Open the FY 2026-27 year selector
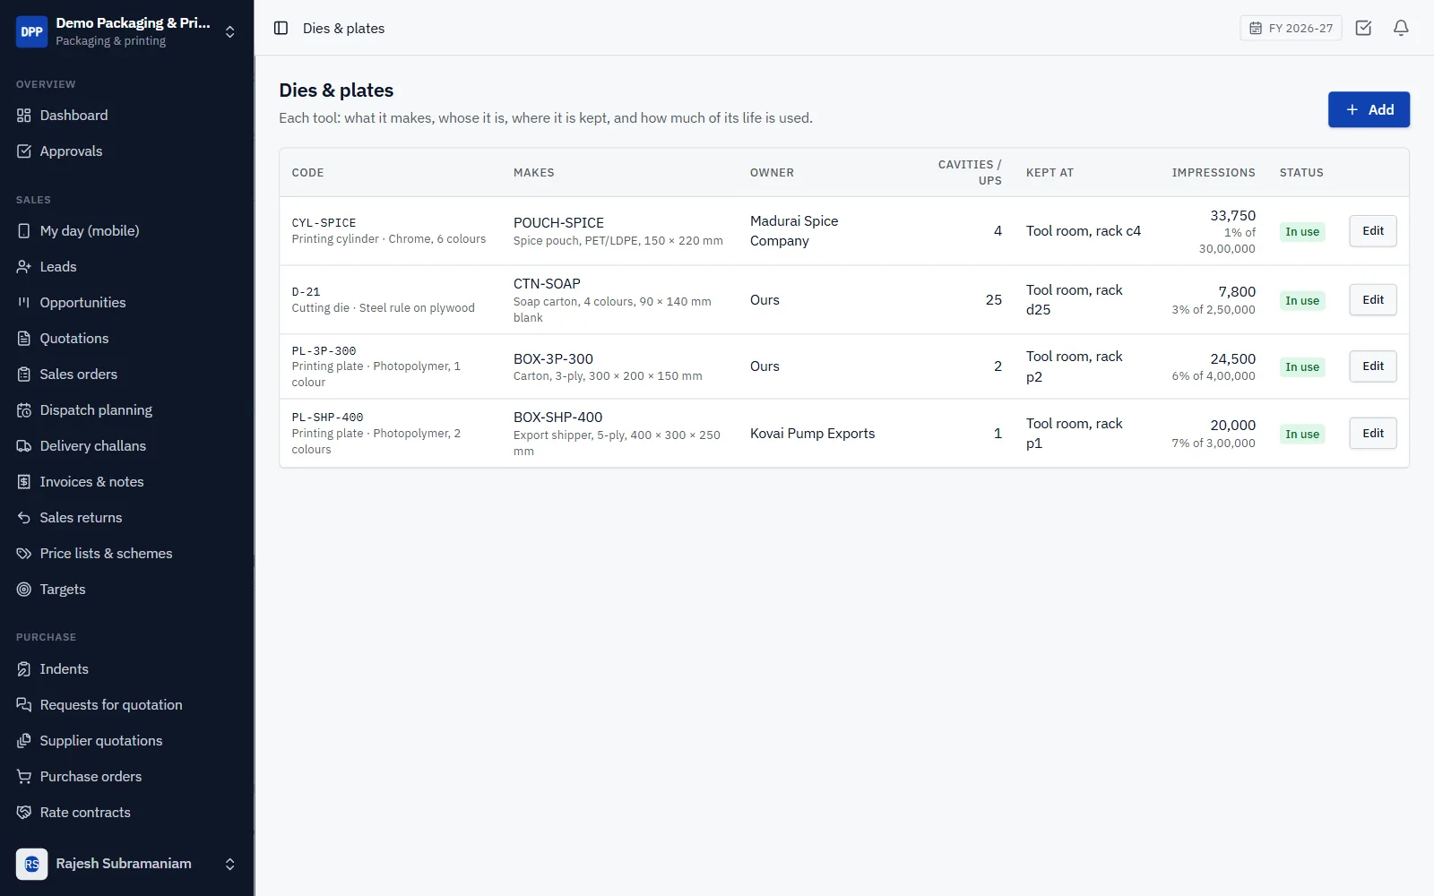Image resolution: width=1434 pixels, height=896 pixels. [1291, 28]
